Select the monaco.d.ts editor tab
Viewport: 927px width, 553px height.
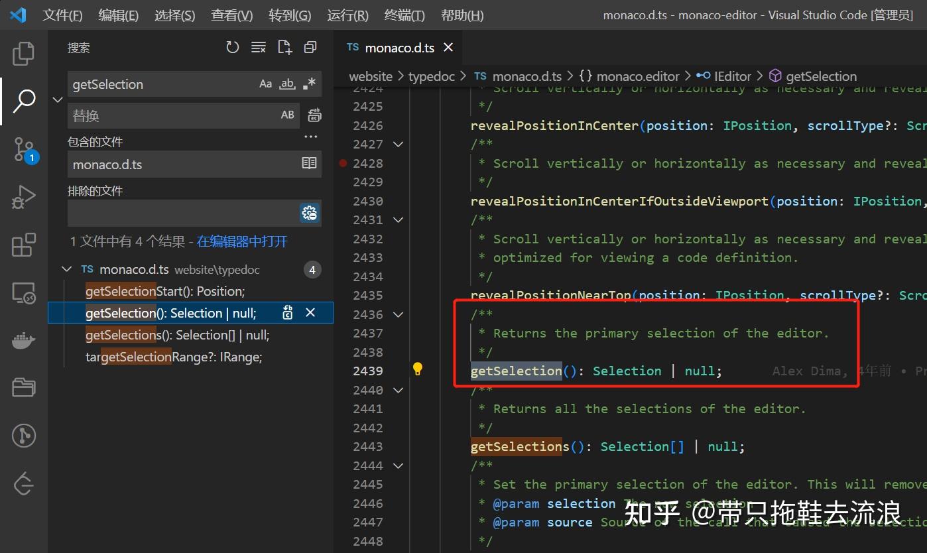(x=399, y=47)
